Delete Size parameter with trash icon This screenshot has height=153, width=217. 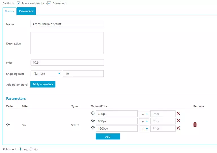pos(195,125)
